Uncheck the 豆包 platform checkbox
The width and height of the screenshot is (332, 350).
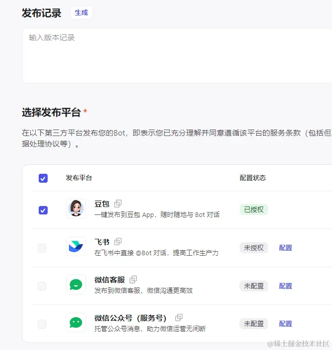pyautogui.click(x=43, y=210)
